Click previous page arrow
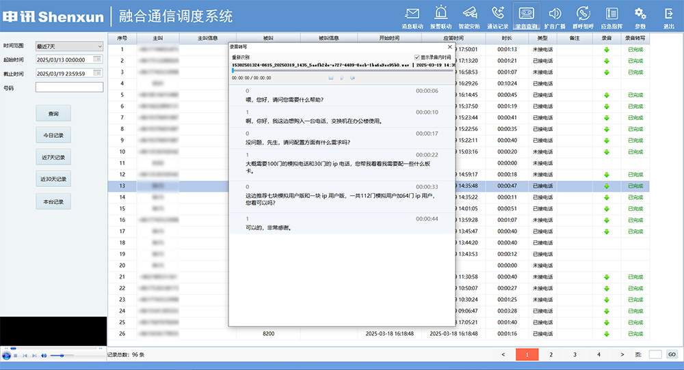The width and height of the screenshot is (684, 370). point(503,354)
